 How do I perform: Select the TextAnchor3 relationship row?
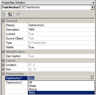16,83
